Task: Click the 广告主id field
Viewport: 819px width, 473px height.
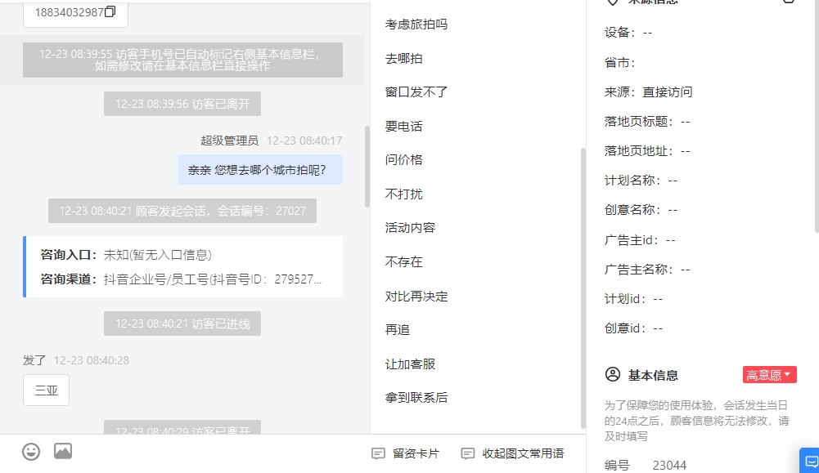Action: pos(640,240)
